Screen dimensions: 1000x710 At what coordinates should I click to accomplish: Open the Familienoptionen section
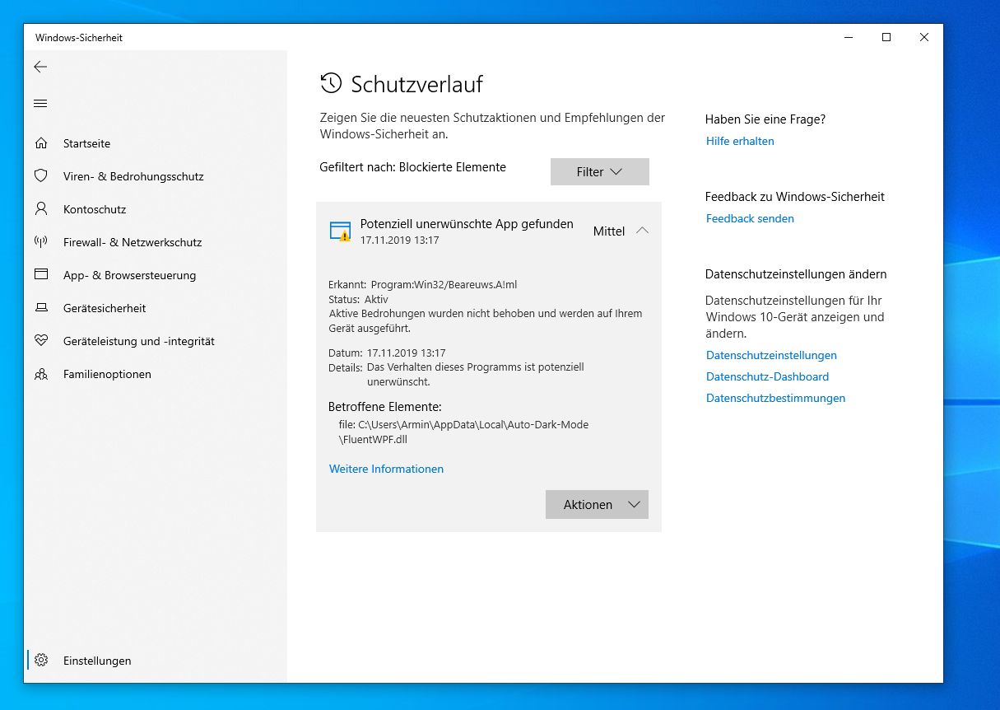click(x=108, y=373)
